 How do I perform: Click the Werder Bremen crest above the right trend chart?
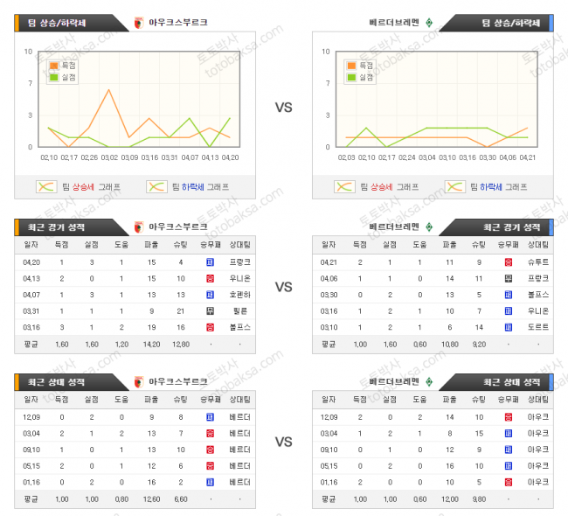click(x=429, y=23)
